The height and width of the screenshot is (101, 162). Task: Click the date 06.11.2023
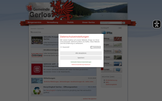[92, 87]
